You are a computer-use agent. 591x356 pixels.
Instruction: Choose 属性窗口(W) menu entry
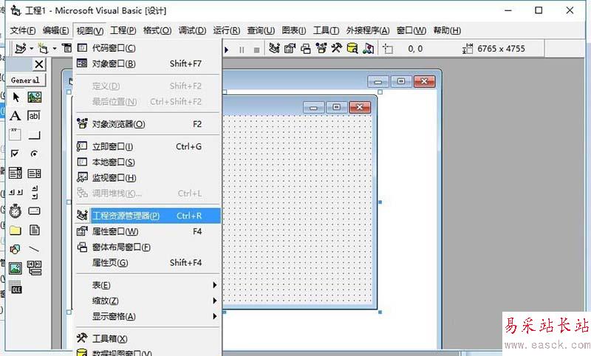click(x=148, y=231)
